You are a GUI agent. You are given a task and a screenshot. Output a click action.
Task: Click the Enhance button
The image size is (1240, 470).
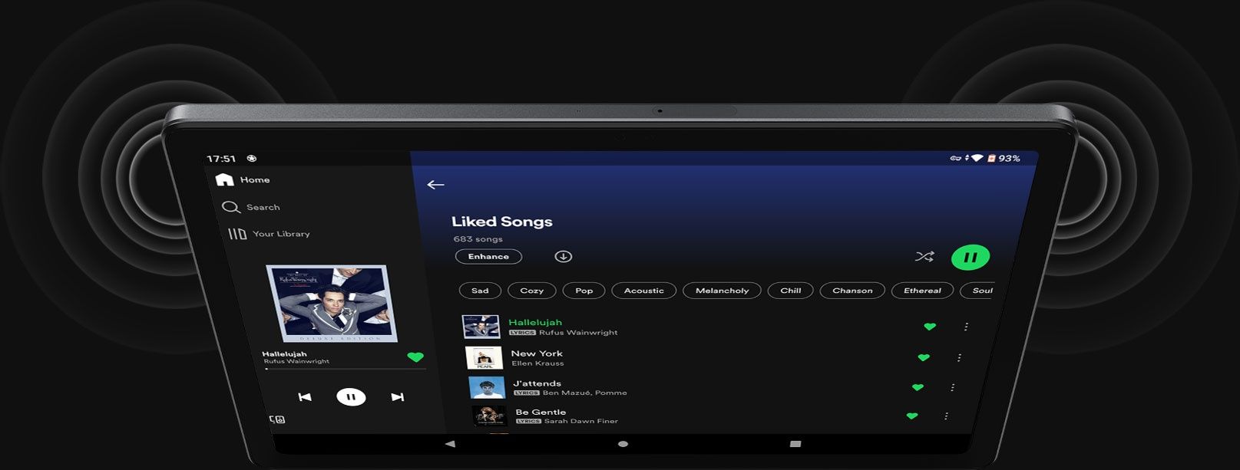tap(488, 257)
